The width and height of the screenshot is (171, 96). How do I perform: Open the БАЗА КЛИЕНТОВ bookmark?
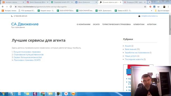point(65,11)
